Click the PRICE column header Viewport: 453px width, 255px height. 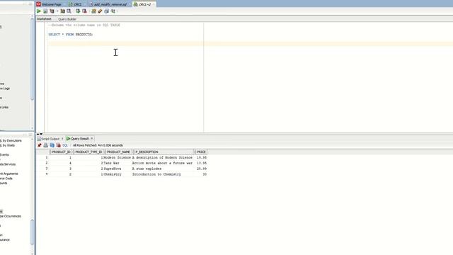[x=201, y=152]
